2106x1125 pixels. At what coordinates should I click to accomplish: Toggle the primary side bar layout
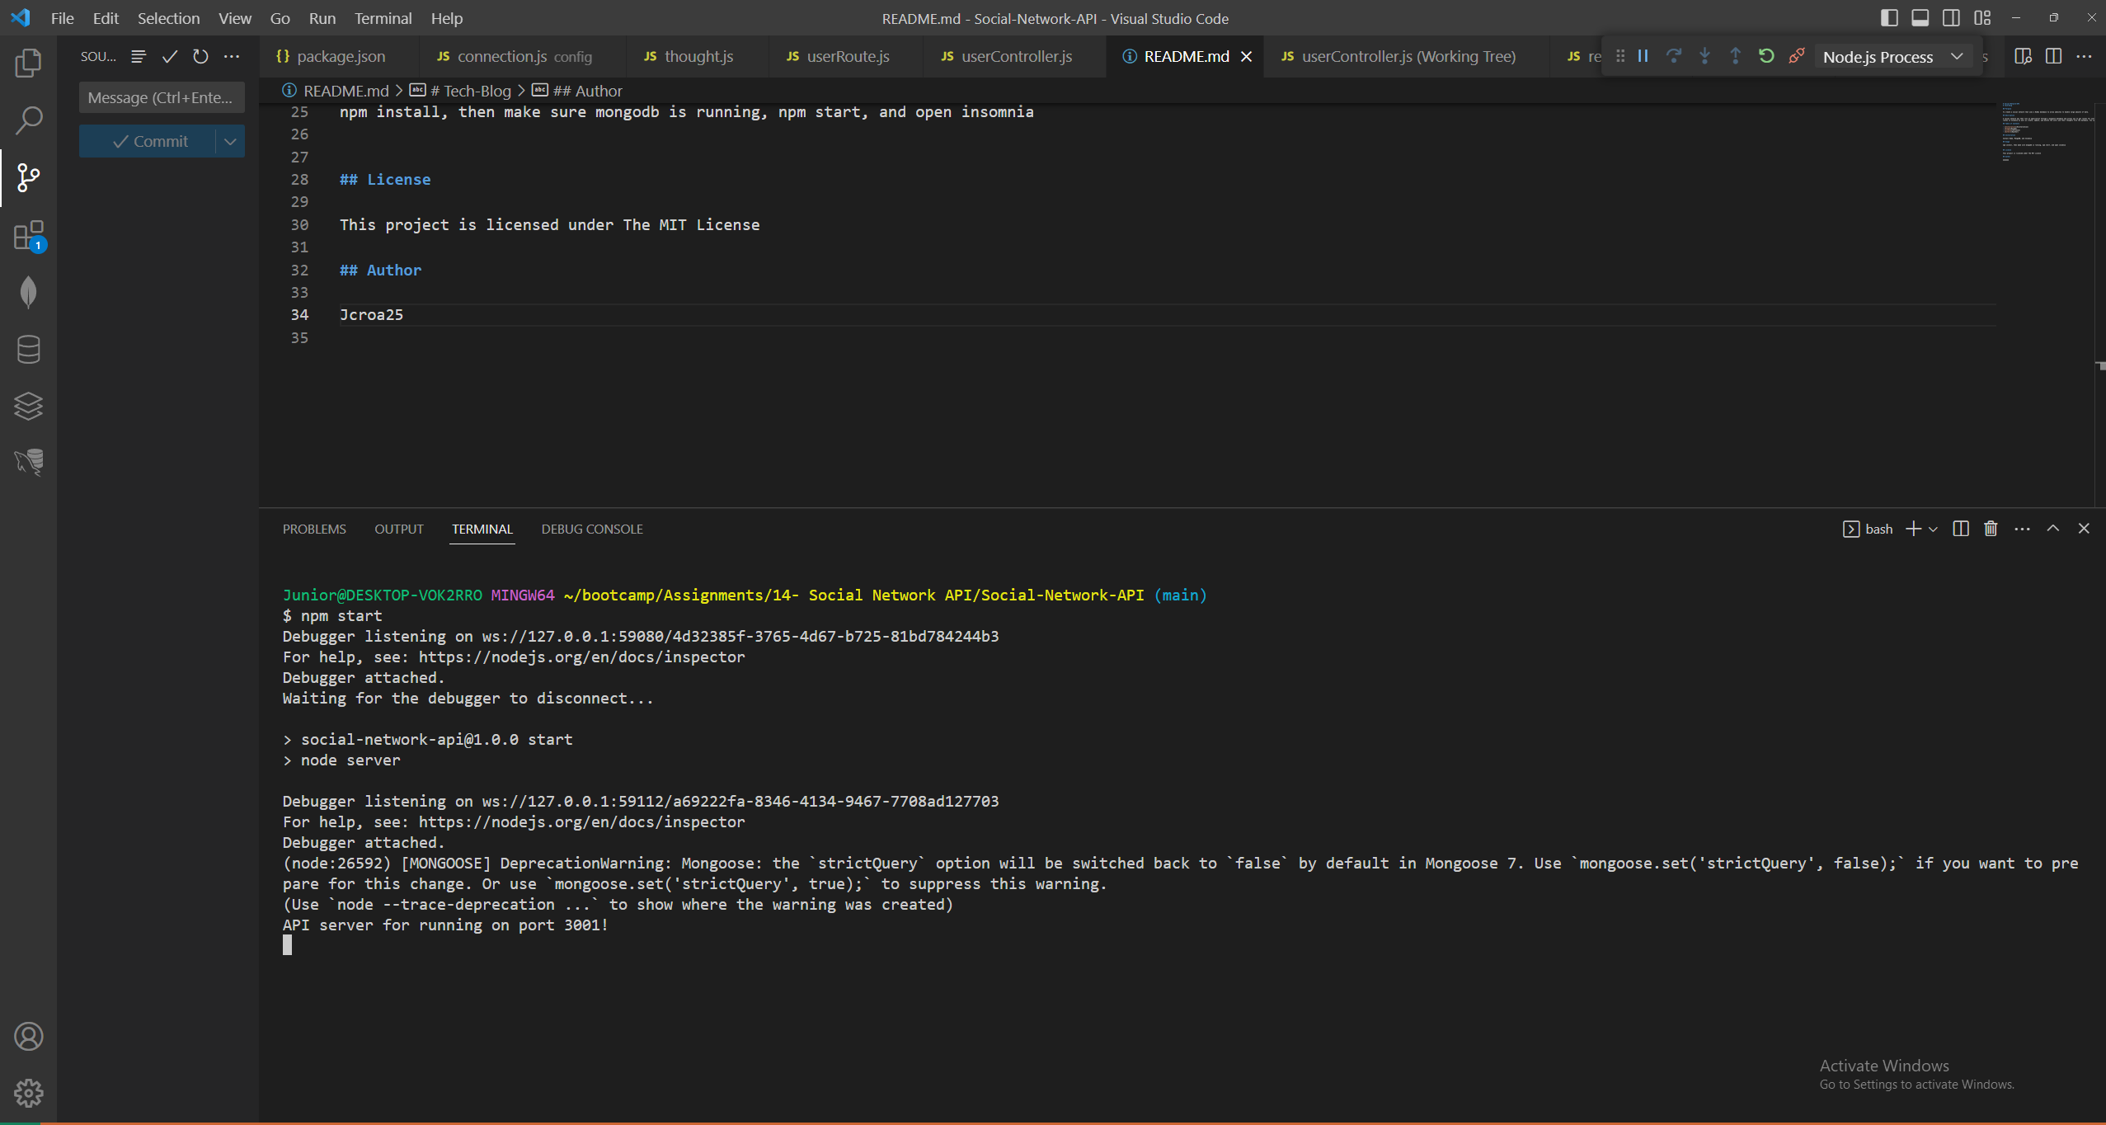coord(1889,18)
